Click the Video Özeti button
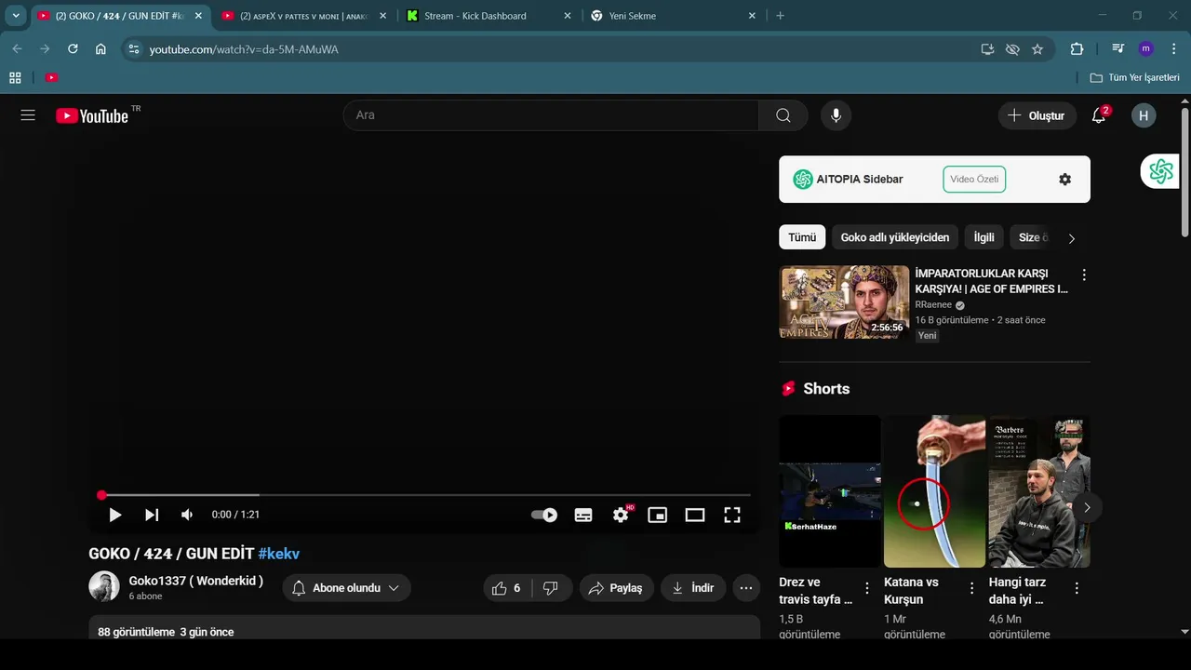Screen dimensions: 1191x670 974,180
